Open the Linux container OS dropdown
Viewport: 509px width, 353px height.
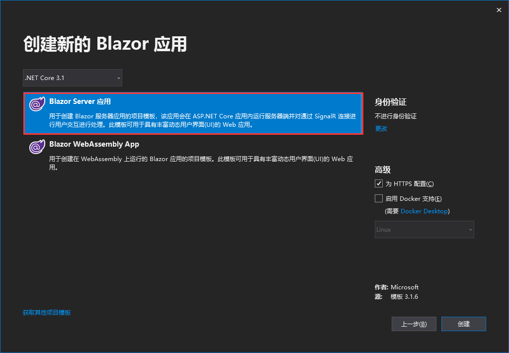click(424, 230)
